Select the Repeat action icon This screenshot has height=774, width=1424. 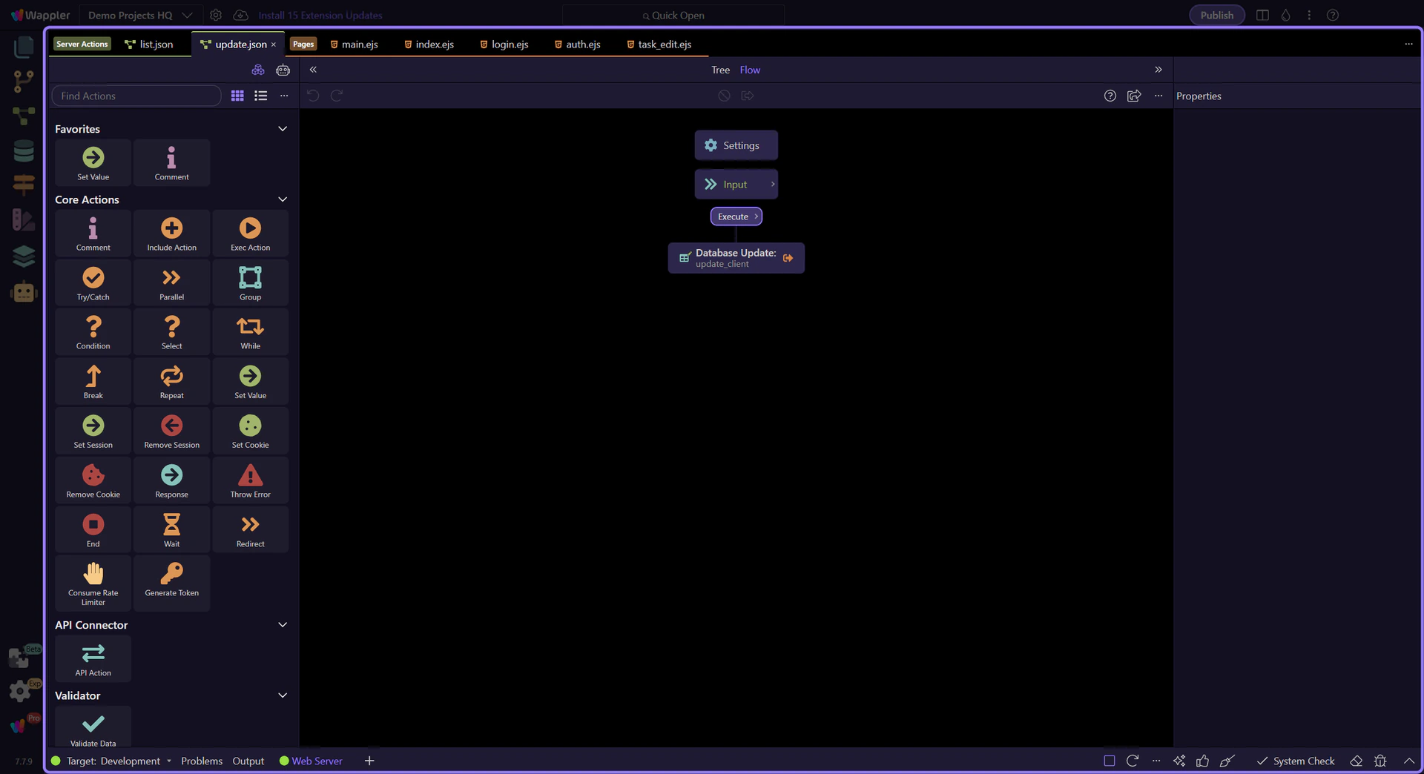pyautogui.click(x=171, y=381)
